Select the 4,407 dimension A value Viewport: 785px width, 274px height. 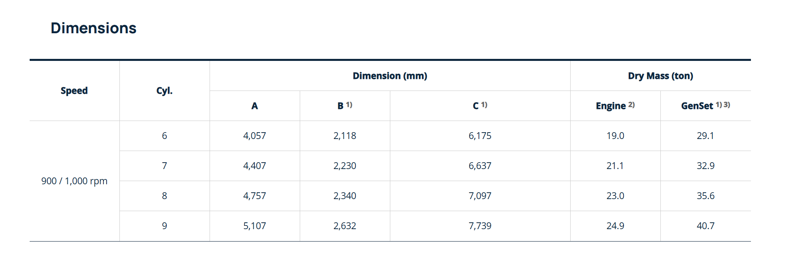[x=254, y=166]
